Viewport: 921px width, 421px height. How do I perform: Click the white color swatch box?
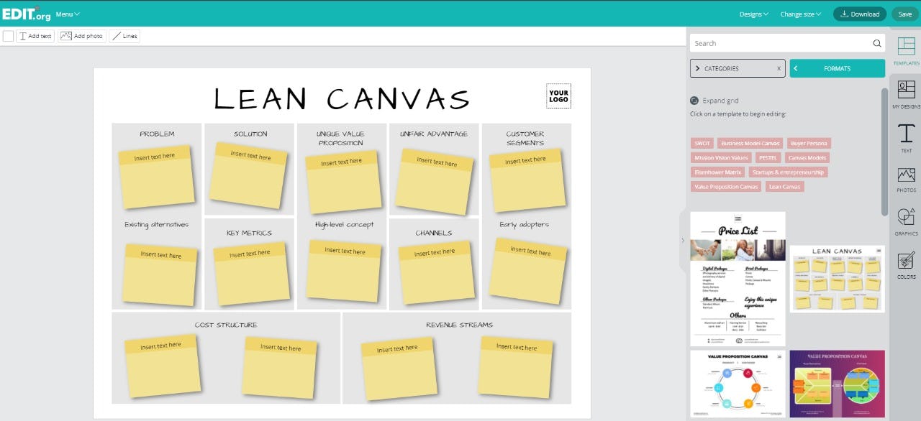tap(8, 36)
